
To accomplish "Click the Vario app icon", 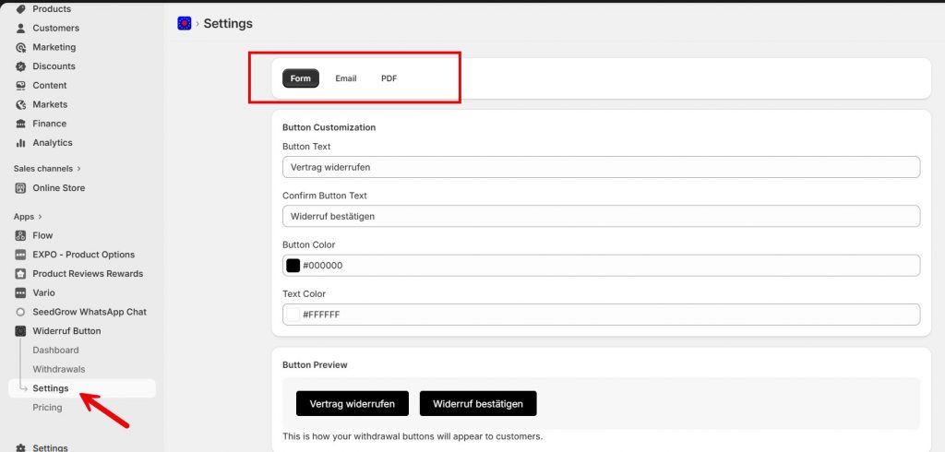I will pyautogui.click(x=21, y=293).
